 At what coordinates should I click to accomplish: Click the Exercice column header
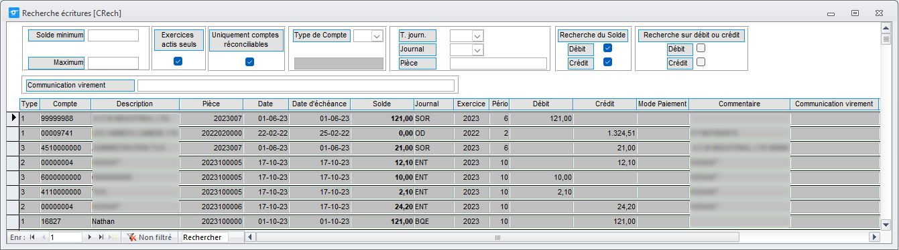click(x=471, y=104)
